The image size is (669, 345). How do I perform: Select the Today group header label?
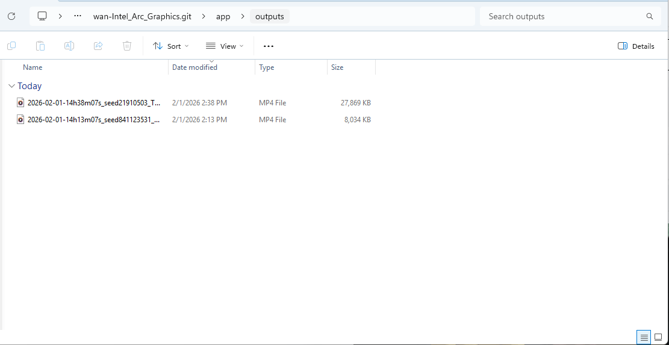[30, 86]
